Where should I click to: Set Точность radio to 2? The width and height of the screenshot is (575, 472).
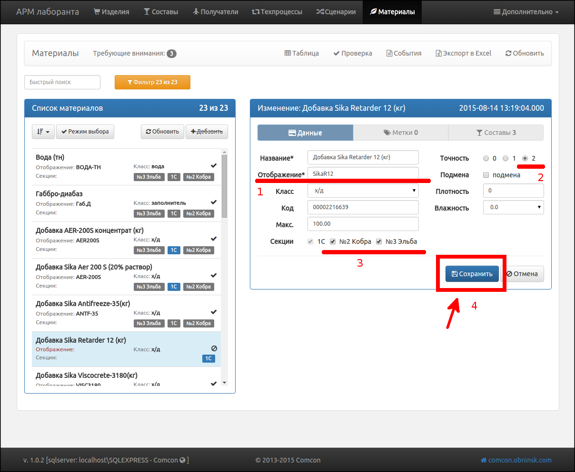pos(525,158)
